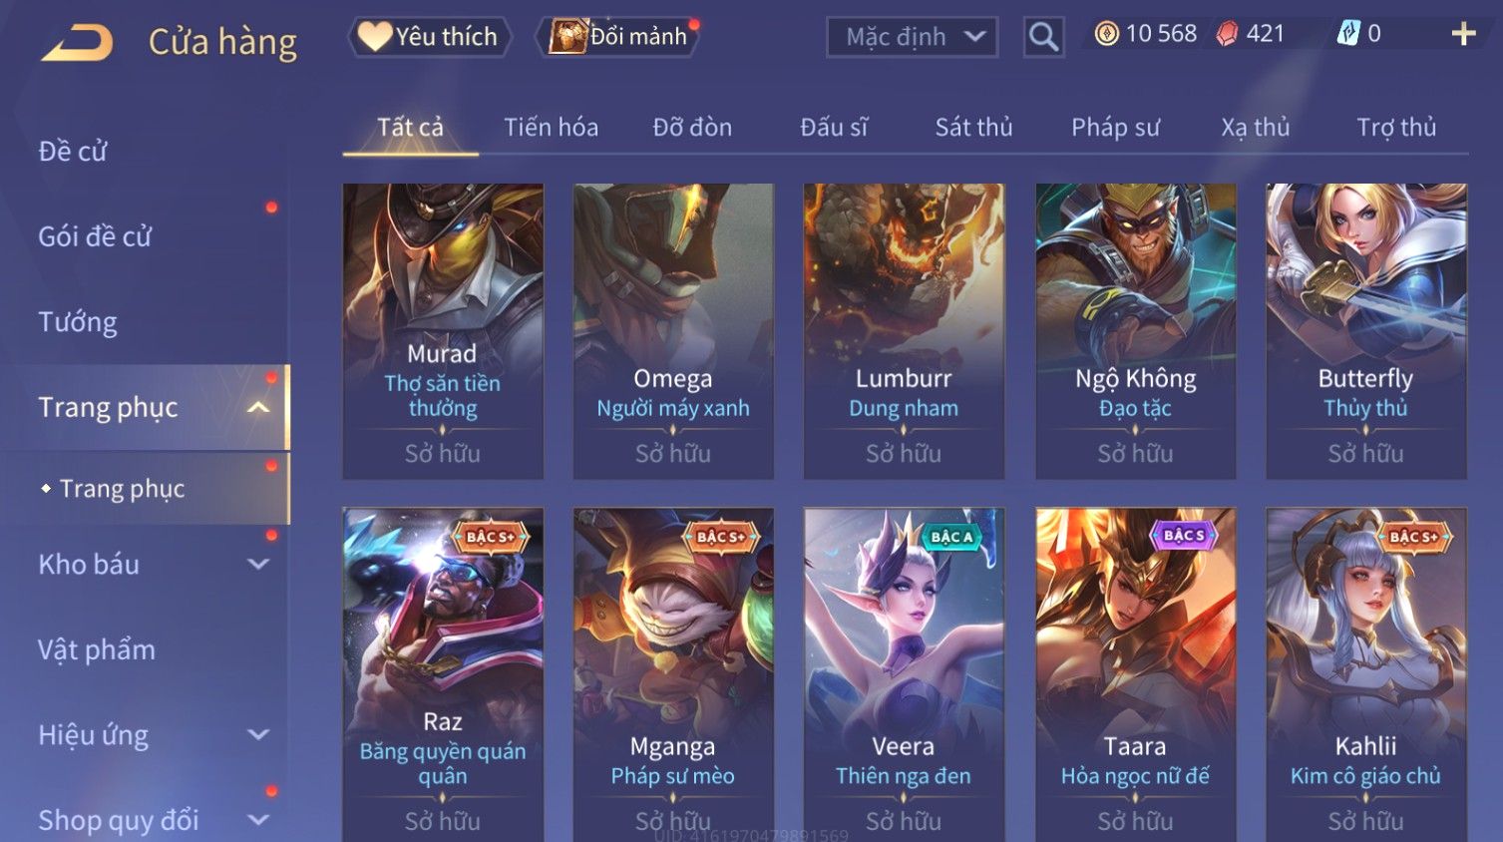
Task: Collapse the Trang phục sidebar section
Action: pos(257,407)
